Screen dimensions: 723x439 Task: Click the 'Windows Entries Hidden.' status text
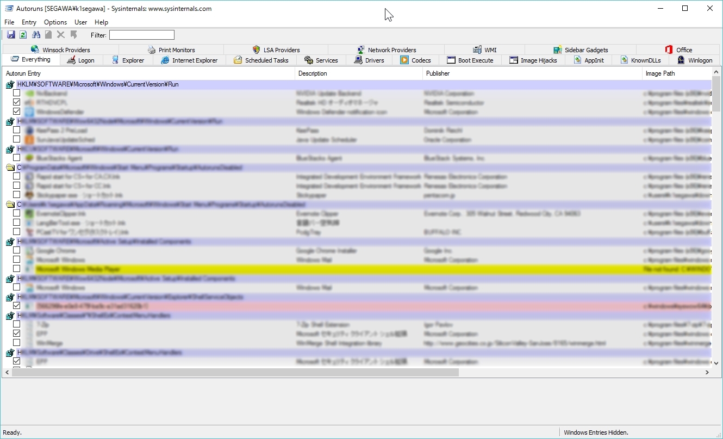click(x=596, y=432)
